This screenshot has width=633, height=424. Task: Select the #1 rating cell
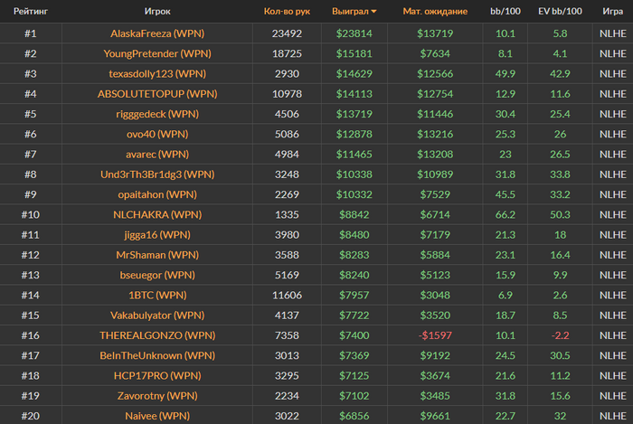pyautogui.click(x=31, y=33)
